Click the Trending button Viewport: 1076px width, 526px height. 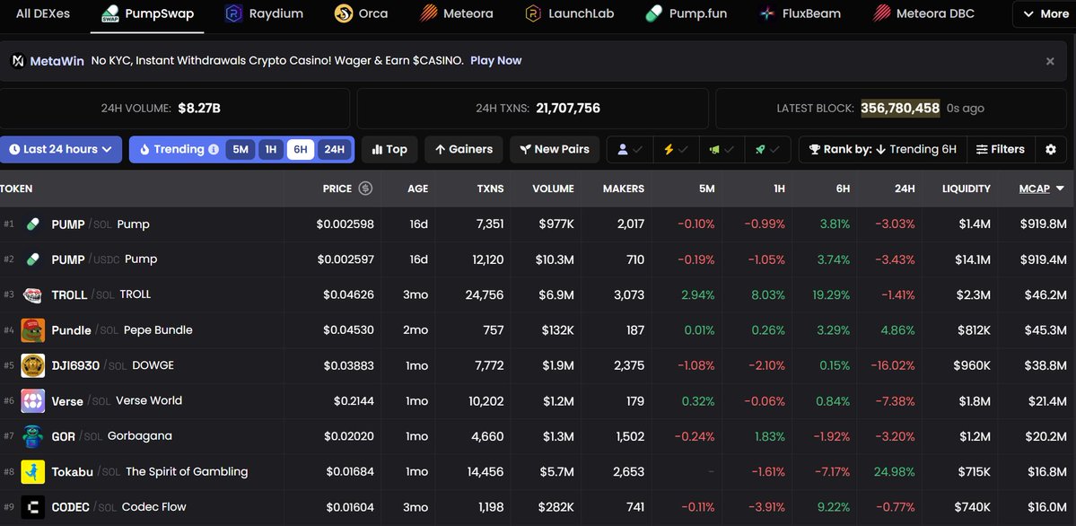tap(178, 149)
